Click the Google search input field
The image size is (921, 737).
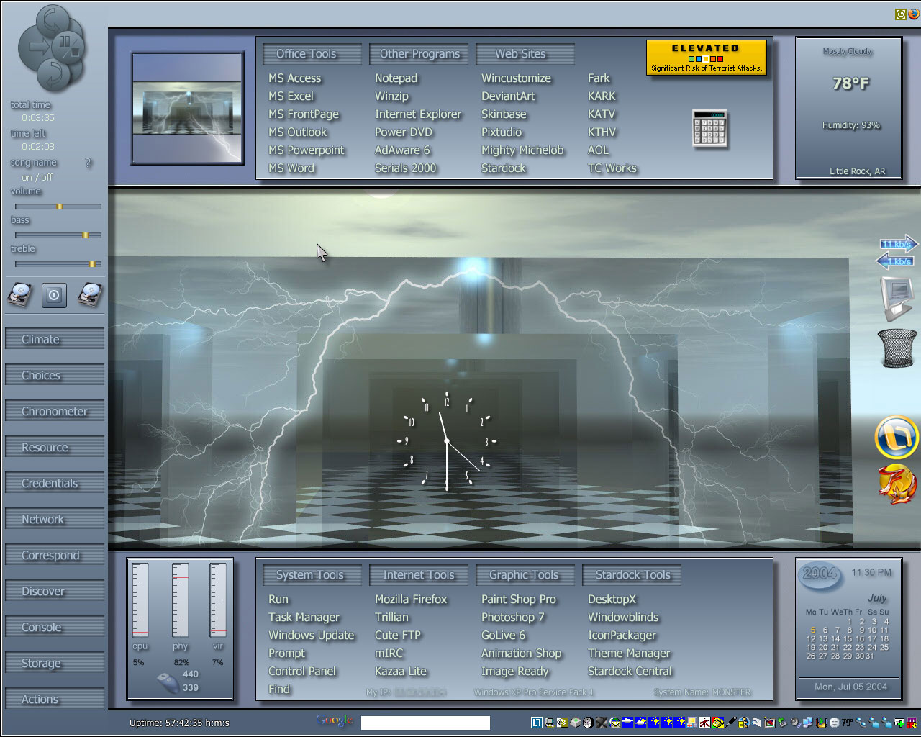[425, 723]
